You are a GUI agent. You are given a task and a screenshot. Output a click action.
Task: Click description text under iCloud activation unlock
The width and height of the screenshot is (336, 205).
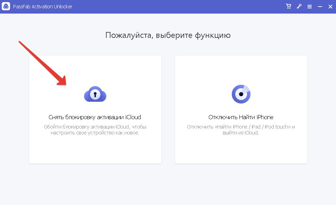(x=95, y=130)
